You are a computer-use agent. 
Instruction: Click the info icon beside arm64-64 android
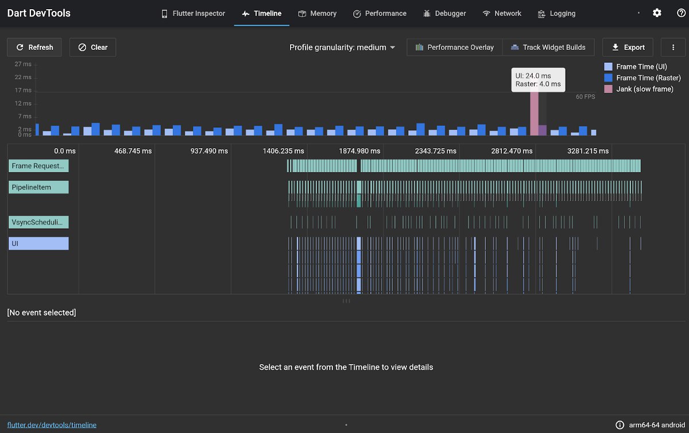pyautogui.click(x=620, y=425)
